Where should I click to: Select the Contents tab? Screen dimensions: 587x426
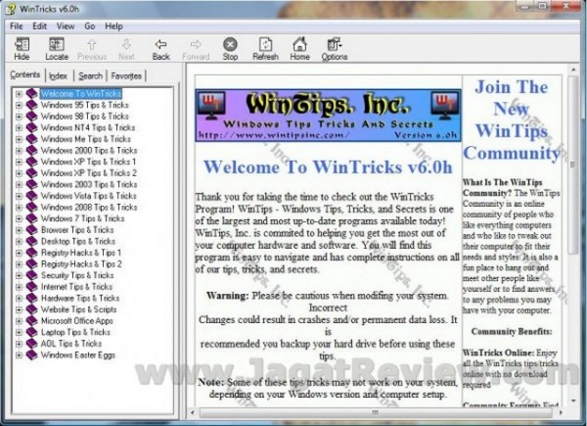[25, 75]
